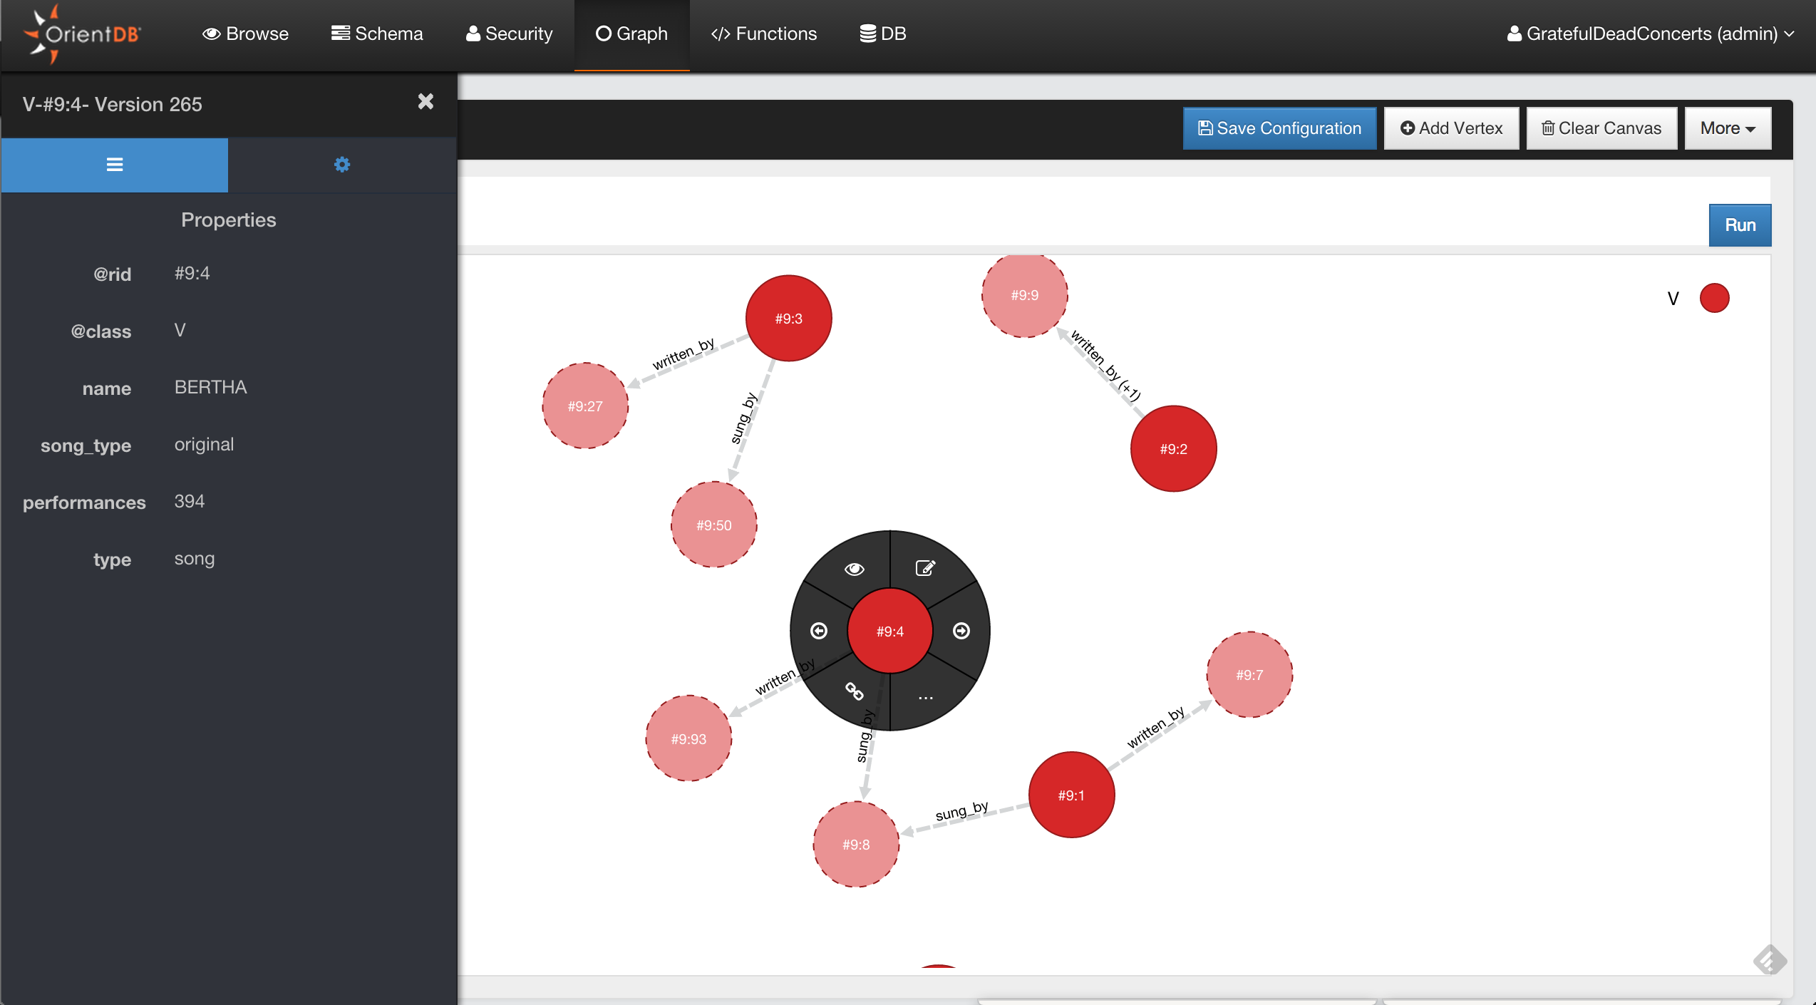Click the link icon in radial menu
This screenshot has width=1816, height=1005.
(854, 691)
